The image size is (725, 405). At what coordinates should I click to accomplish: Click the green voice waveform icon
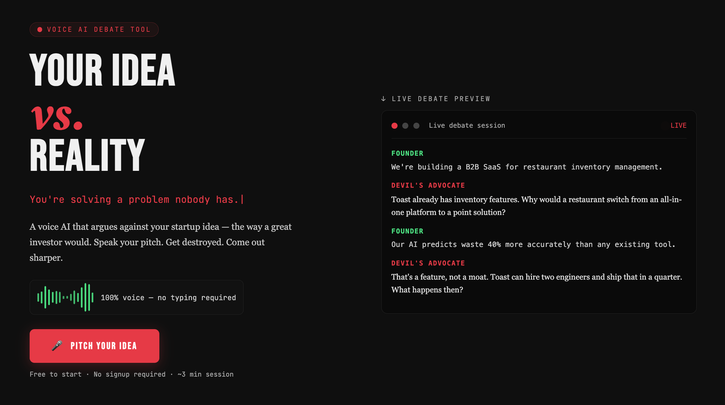click(x=65, y=297)
